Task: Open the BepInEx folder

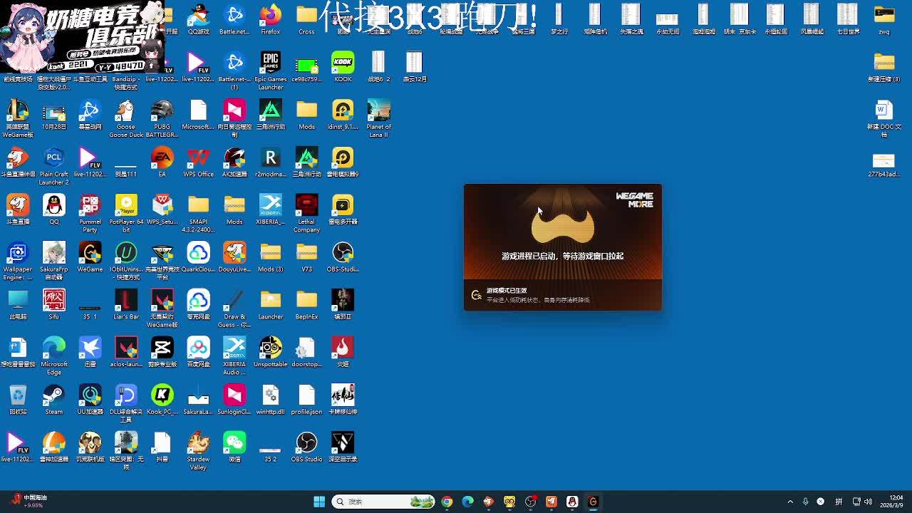Action: pyautogui.click(x=306, y=301)
